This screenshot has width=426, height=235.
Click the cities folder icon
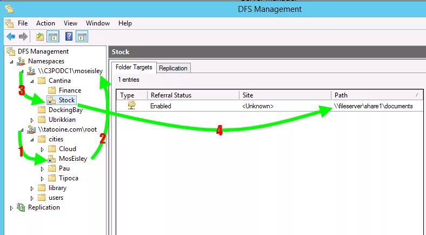point(42,139)
